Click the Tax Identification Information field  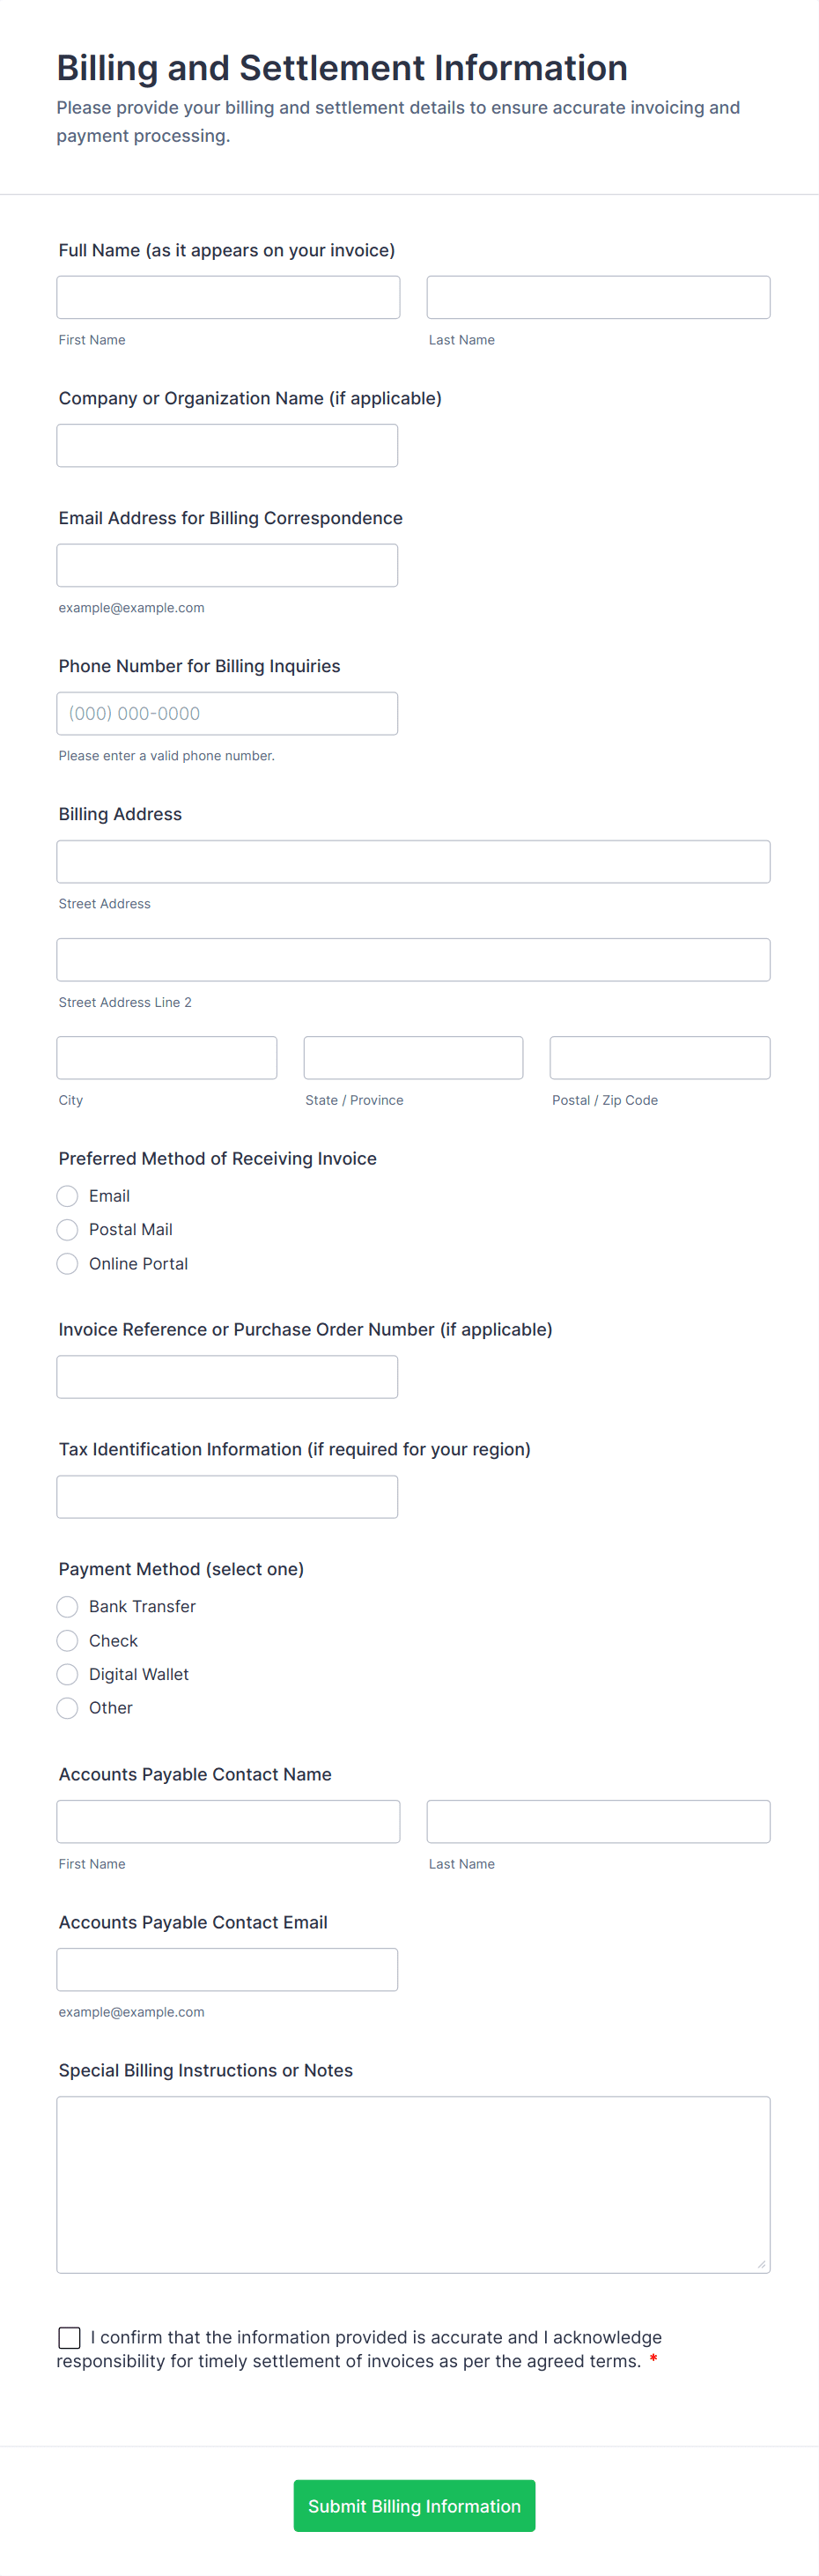[x=227, y=1497]
